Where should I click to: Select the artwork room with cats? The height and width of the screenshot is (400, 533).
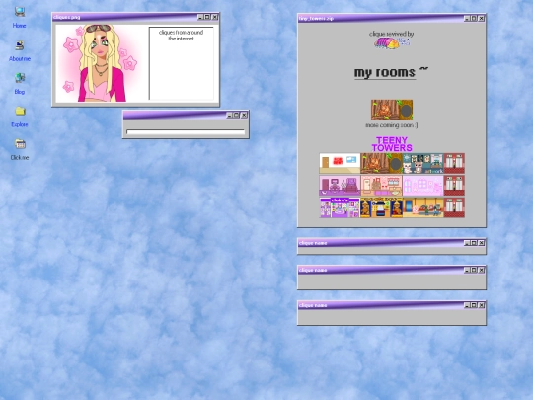tap(422, 163)
